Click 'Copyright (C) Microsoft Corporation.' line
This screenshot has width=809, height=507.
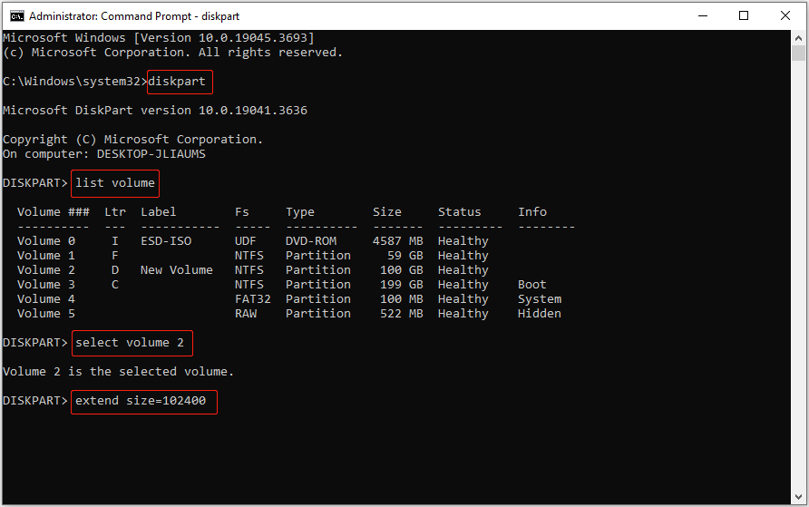pyautogui.click(x=133, y=140)
